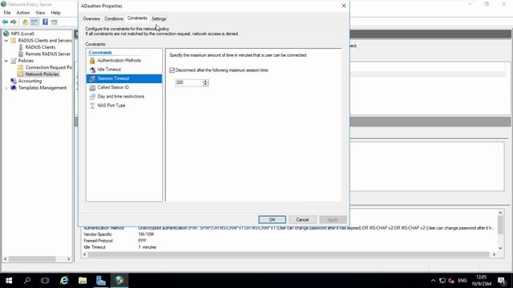Select the Constraints tab
The width and height of the screenshot is (513, 288).
coord(137,18)
